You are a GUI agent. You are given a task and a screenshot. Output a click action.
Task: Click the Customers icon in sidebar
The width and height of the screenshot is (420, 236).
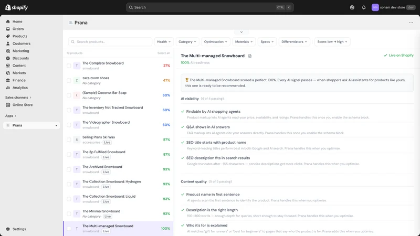point(8,44)
